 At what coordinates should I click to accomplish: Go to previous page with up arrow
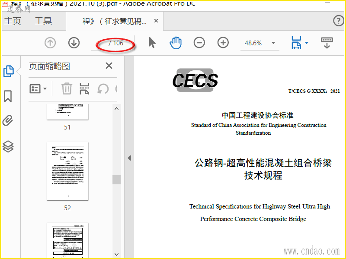(x=50, y=43)
